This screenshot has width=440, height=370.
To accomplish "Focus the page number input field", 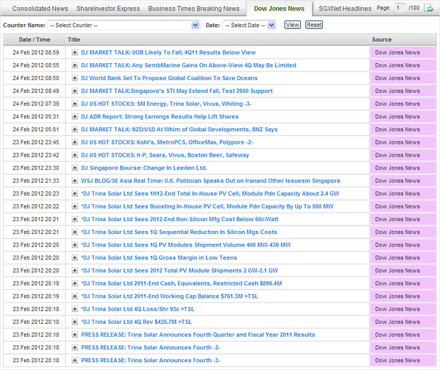I will (400, 8).
